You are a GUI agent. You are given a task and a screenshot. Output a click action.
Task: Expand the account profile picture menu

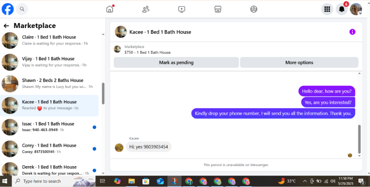tap(356, 9)
